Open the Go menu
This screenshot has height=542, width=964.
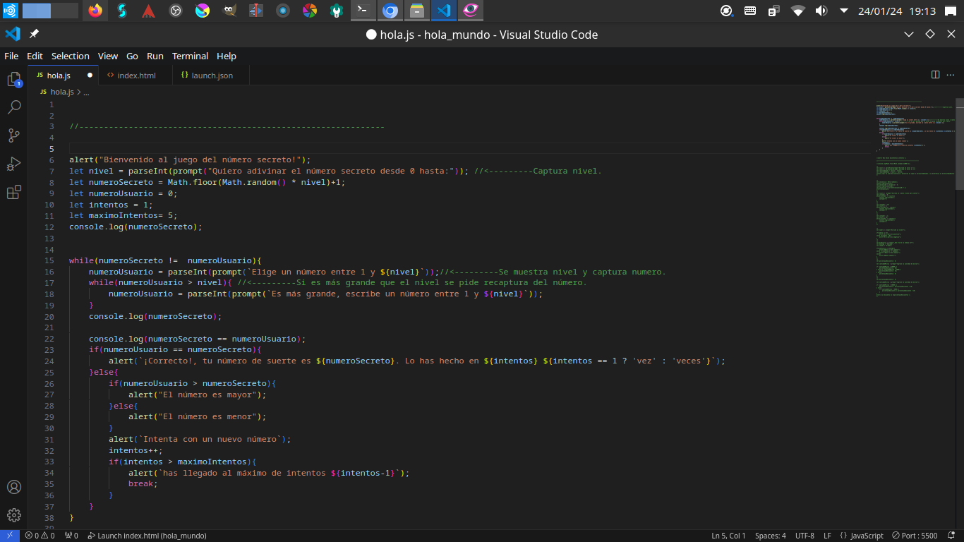click(132, 56)
